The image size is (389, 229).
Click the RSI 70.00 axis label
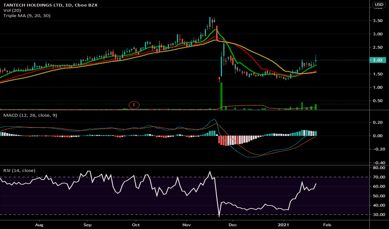click(x=379, y=177)
